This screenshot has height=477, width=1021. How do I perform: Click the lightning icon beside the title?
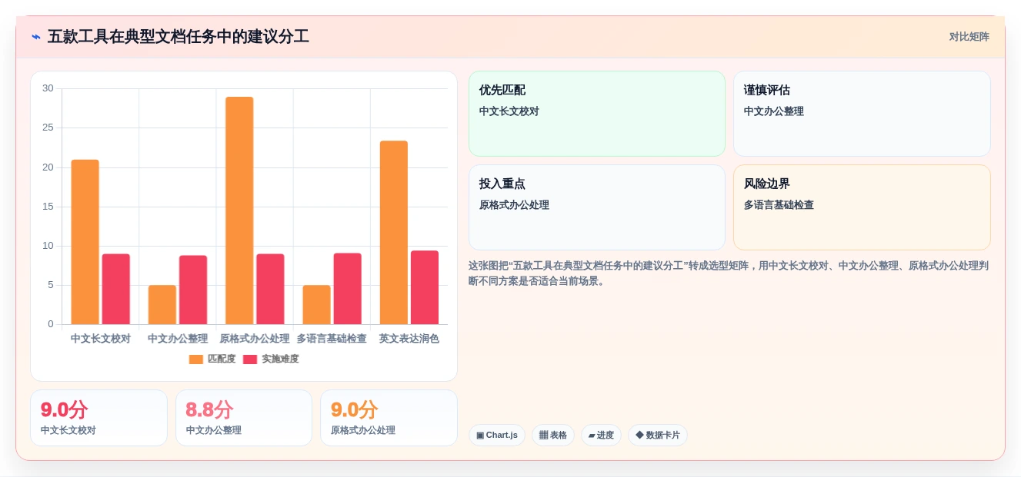point(36,37)
